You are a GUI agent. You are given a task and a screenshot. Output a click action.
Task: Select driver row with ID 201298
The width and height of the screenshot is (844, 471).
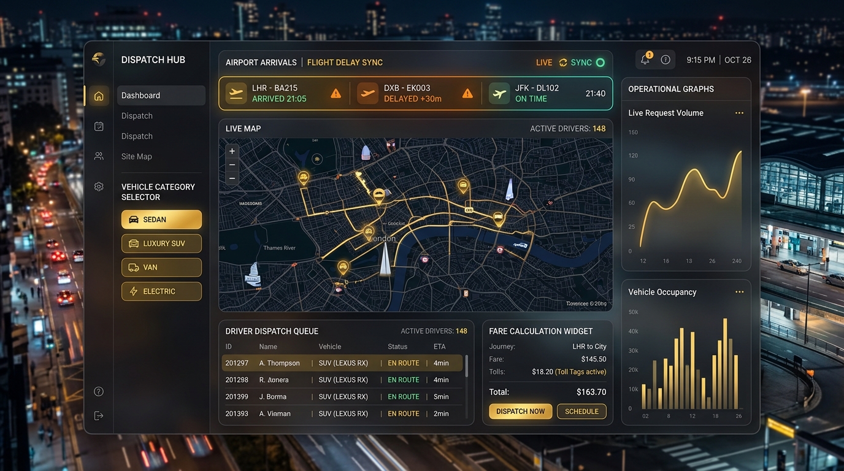[x=342, y=380]
